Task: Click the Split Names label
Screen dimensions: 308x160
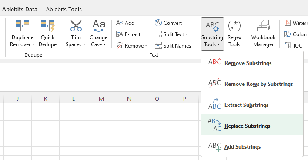Action: (177, 46)
